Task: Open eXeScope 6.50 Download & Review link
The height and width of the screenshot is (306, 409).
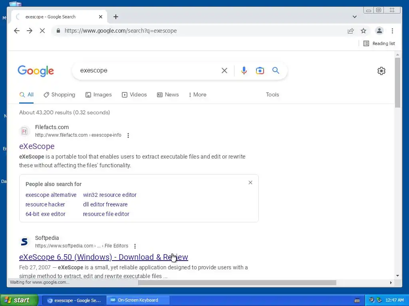Action: click(103, 257)
